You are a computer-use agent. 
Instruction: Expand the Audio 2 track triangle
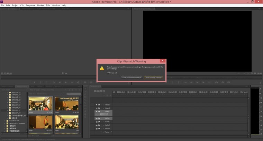(x=102, y=122)
